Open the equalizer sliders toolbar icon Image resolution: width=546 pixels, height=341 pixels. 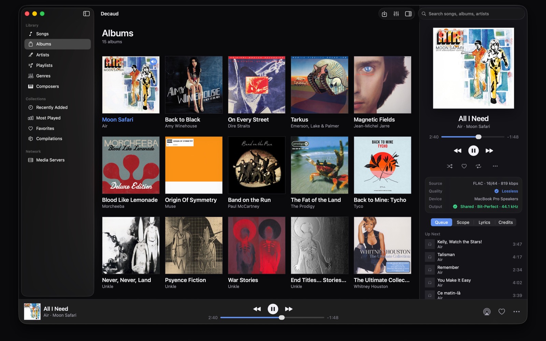[x=396, y=14]
